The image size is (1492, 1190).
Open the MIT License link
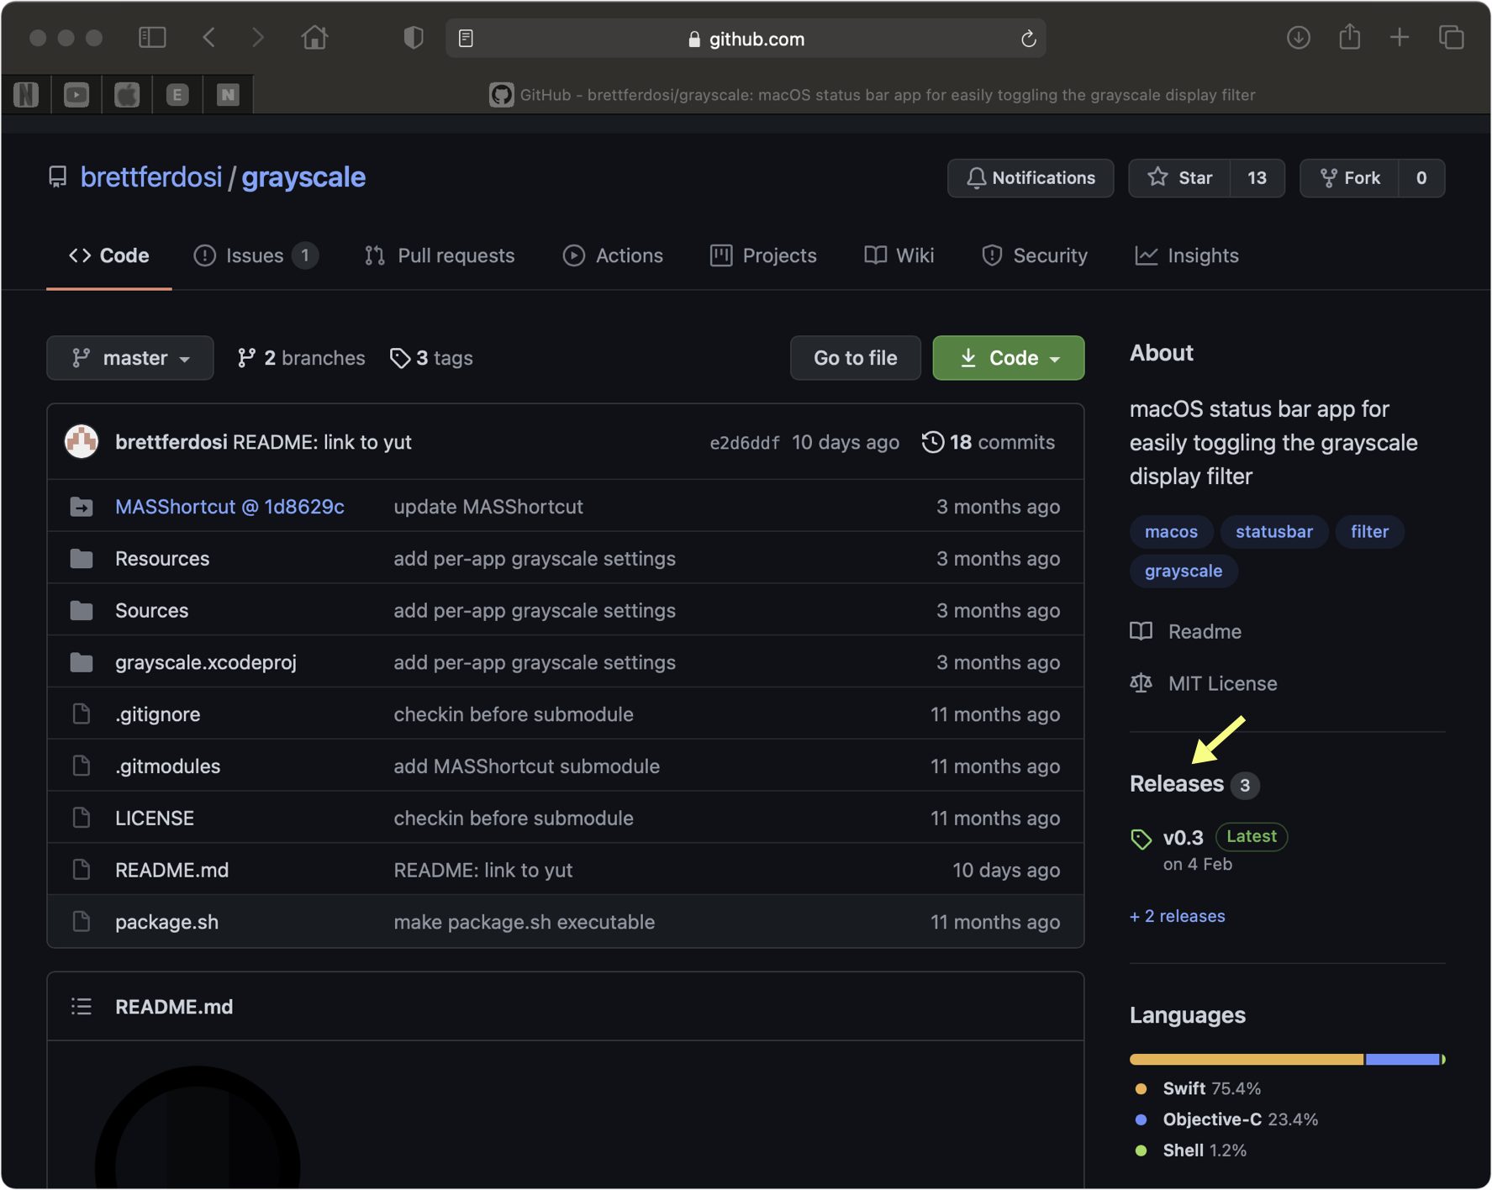pyautogui.click(x=1204, y=684)
